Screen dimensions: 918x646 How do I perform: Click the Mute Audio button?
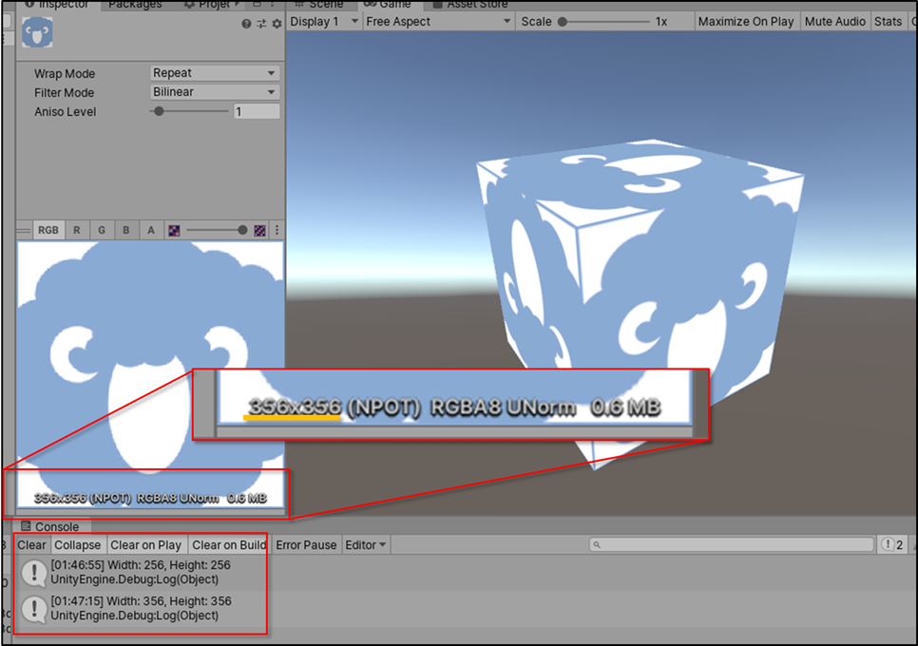point(835,22)
